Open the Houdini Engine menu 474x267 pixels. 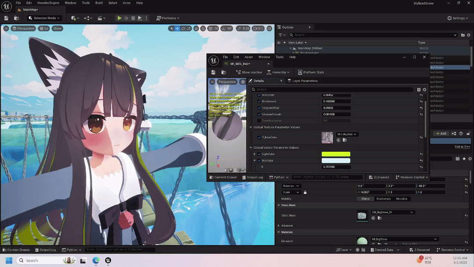(x=48, y=3)
